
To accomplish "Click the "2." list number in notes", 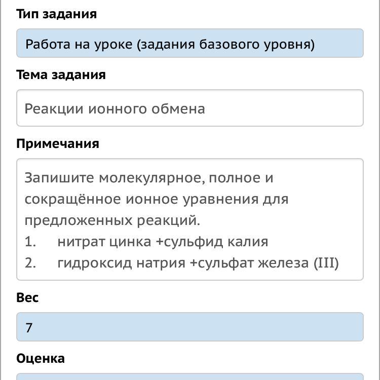I will (x=30, y=263).
